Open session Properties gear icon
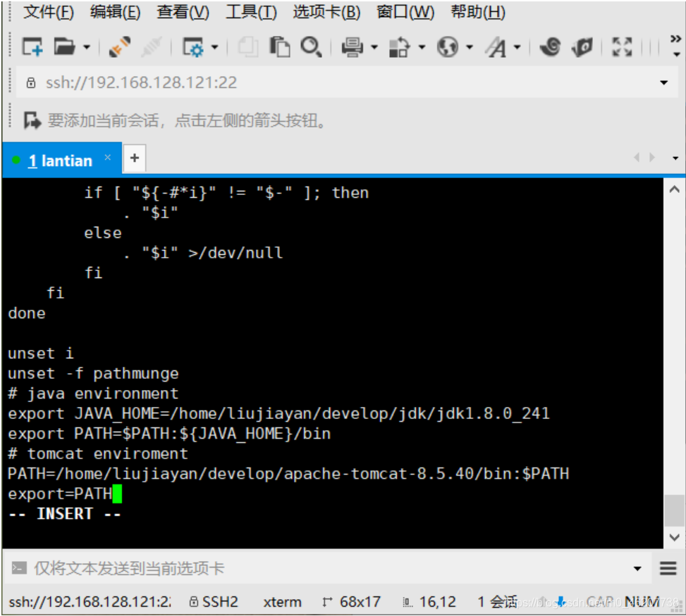This screenshot has width=686, height=616. [x=193, y=46]
